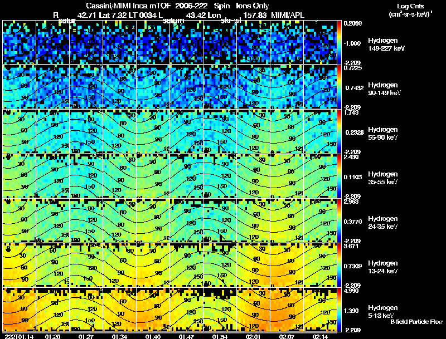Click the 5-13 keV panel above '02:07'
Screen dimensions: 446x339
point(287,309)
